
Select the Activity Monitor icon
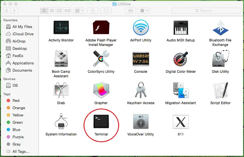pyautogui.click(x=61, y=27)
